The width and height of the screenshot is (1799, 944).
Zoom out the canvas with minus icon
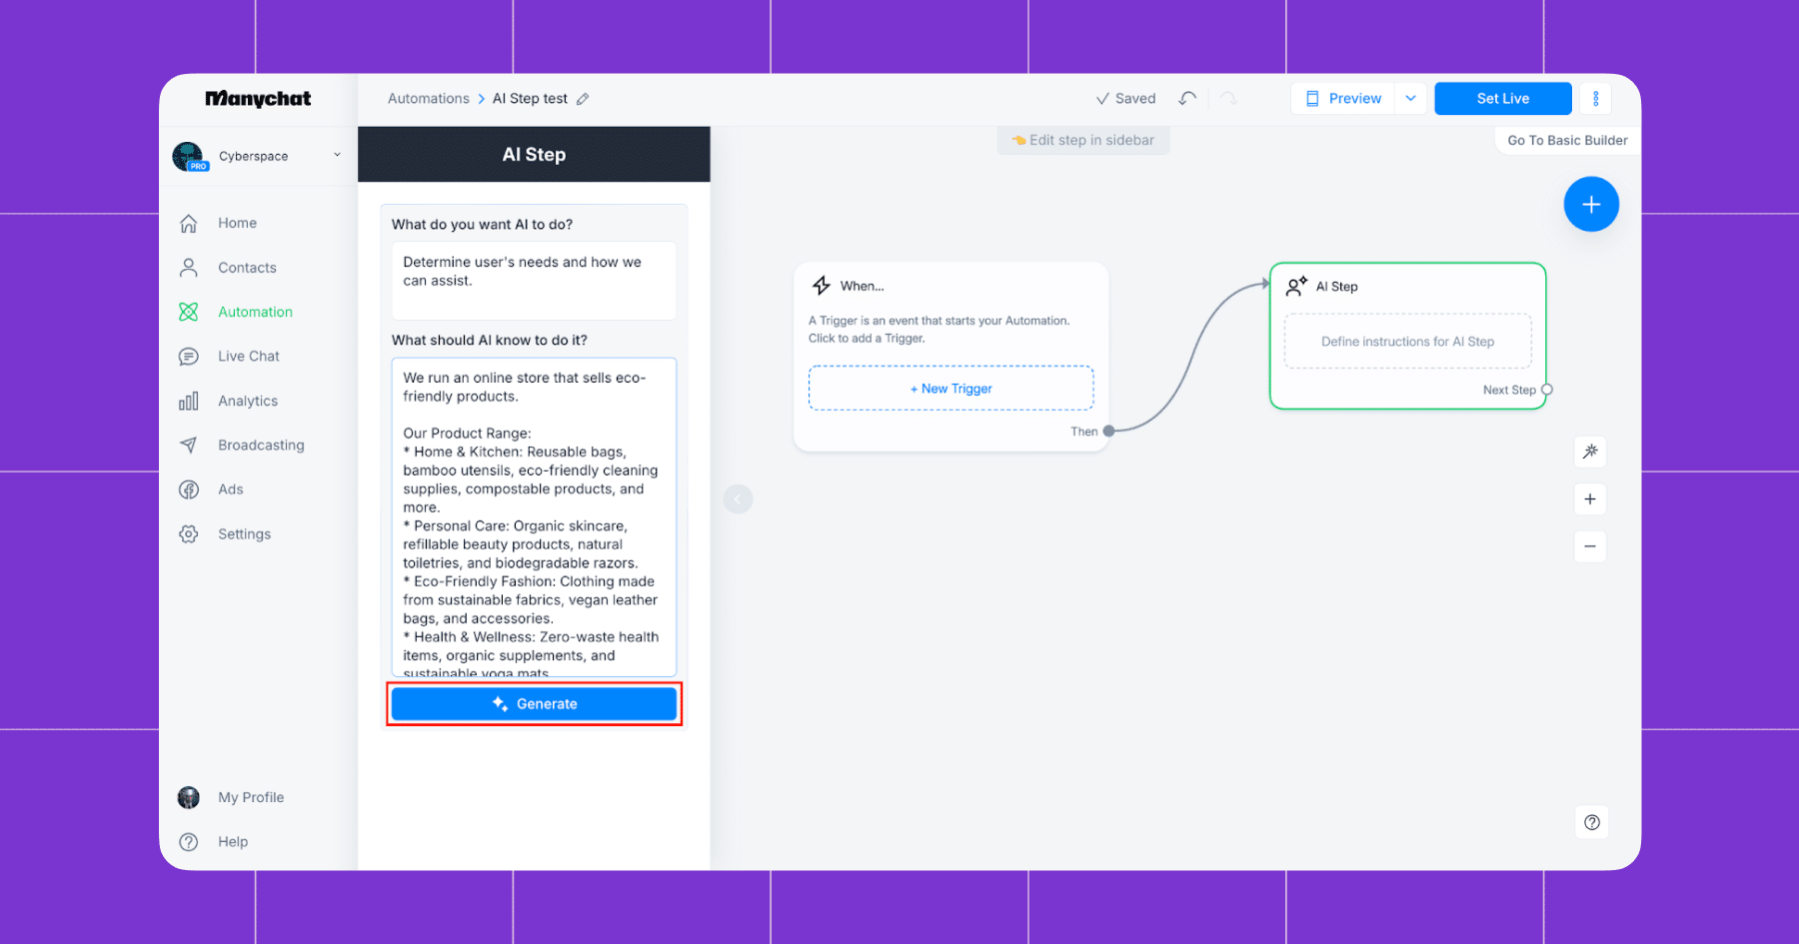[1590, 546]
